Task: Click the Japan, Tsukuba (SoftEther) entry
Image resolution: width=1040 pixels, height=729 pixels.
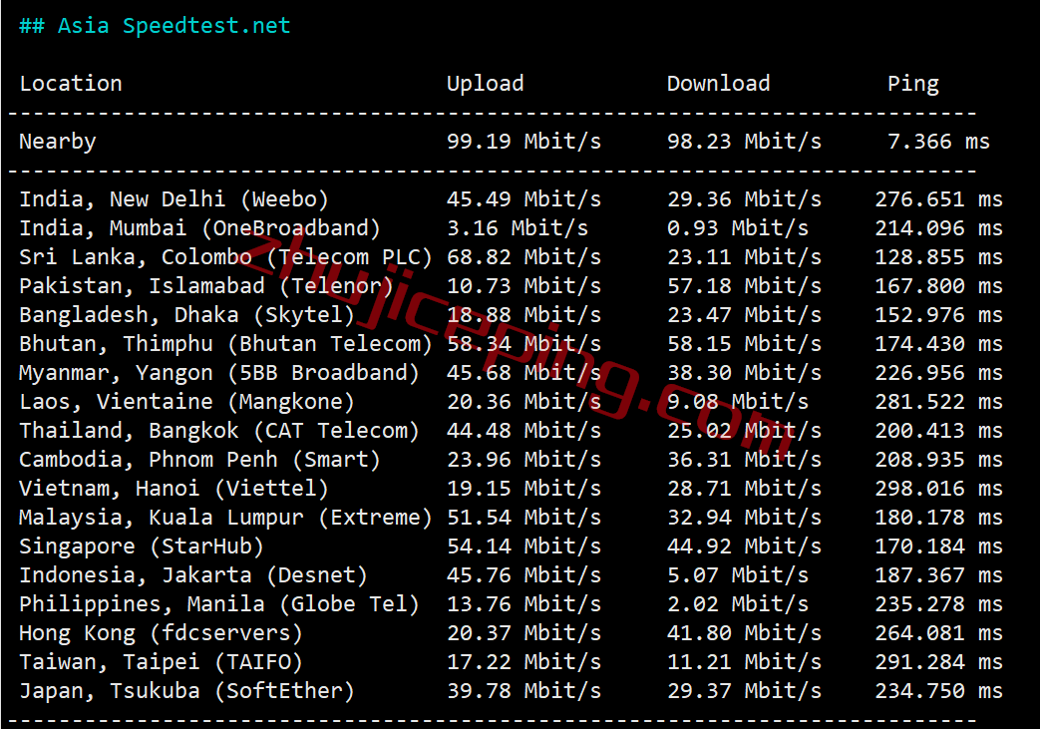Action: [187, 691]
